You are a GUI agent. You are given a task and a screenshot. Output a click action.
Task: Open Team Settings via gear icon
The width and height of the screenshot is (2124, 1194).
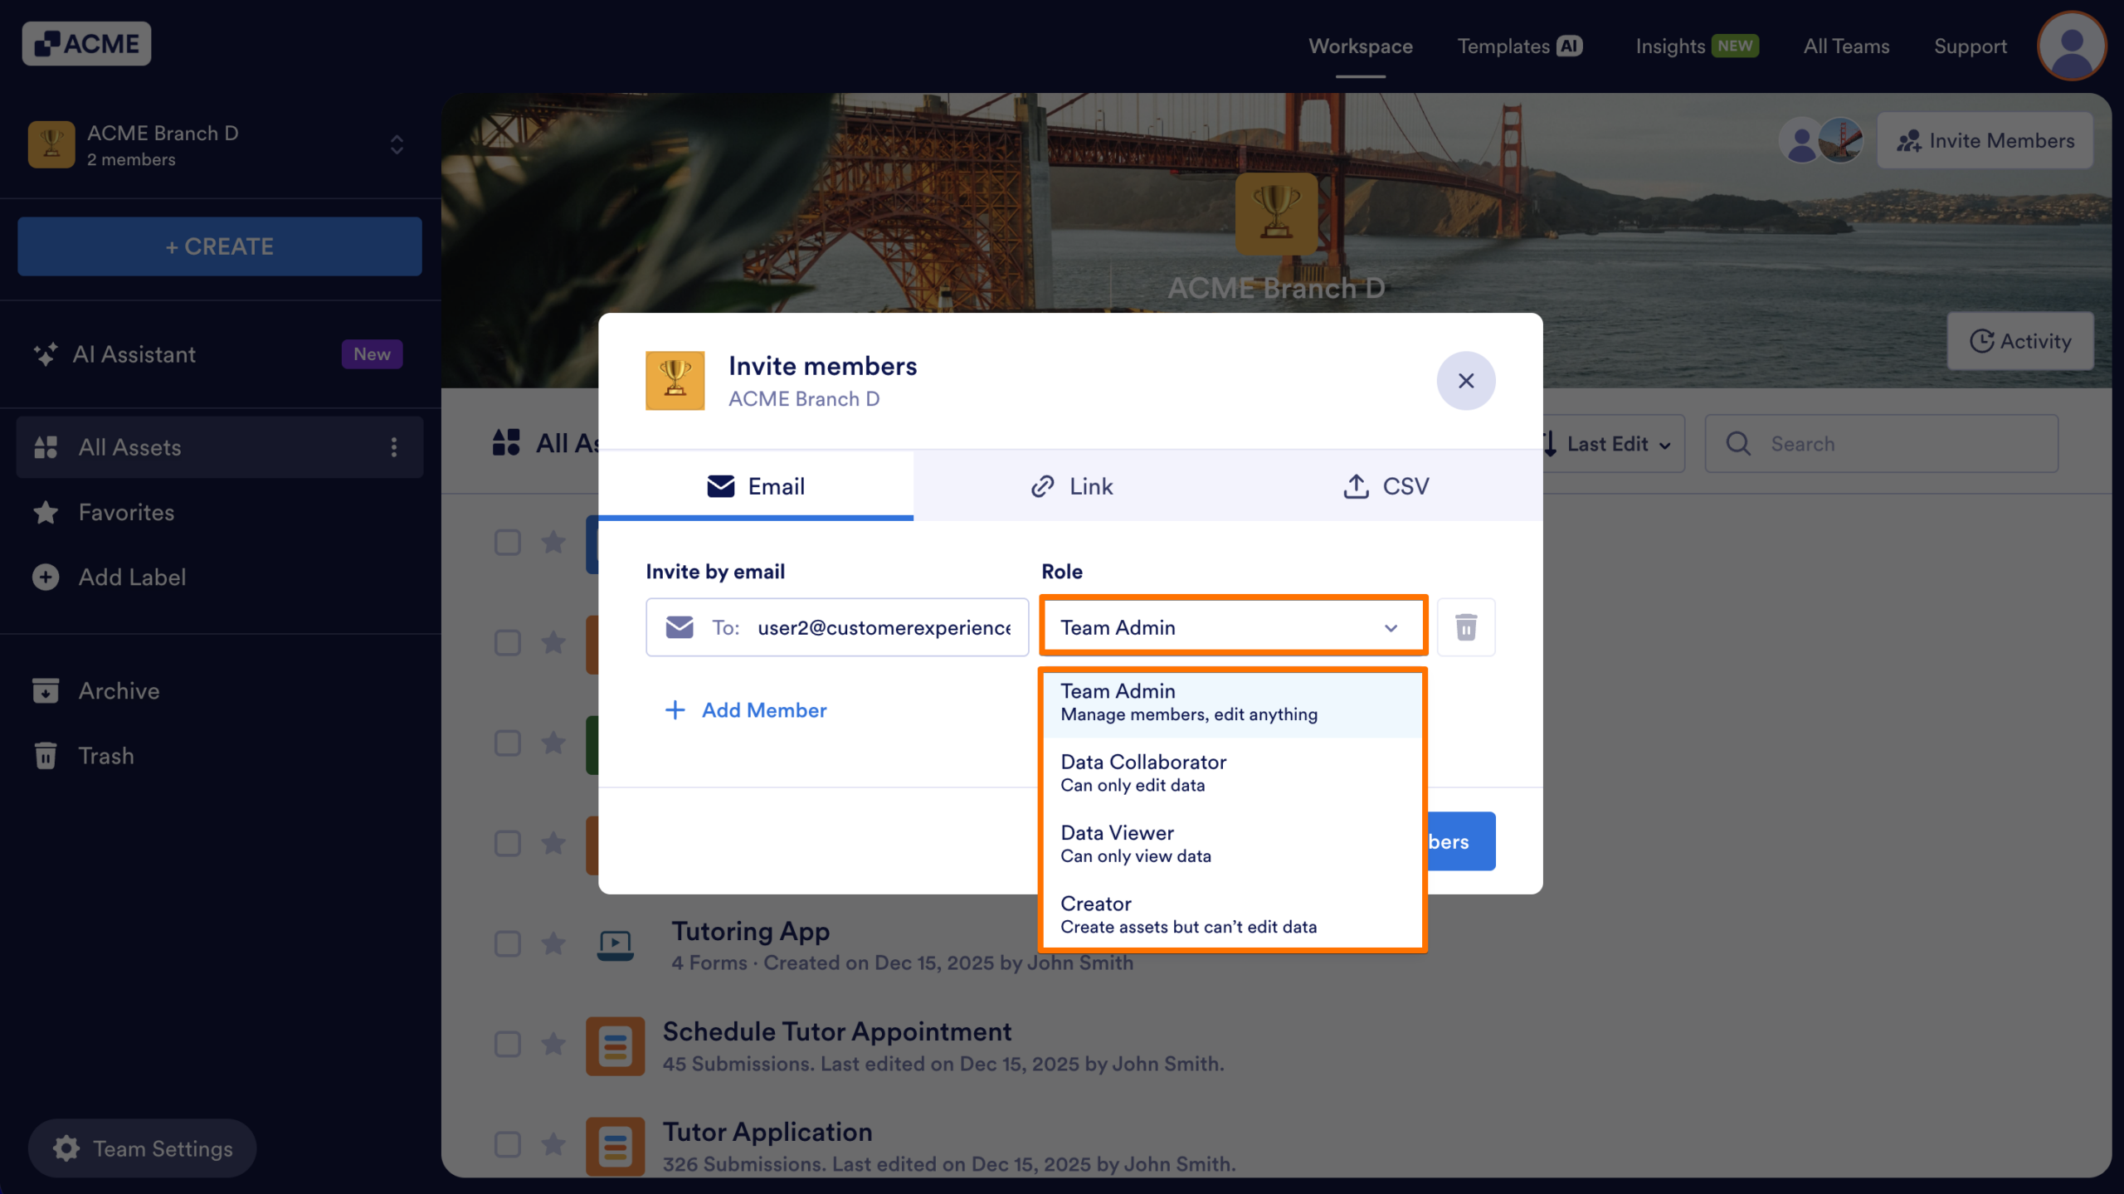point(65,1148)
